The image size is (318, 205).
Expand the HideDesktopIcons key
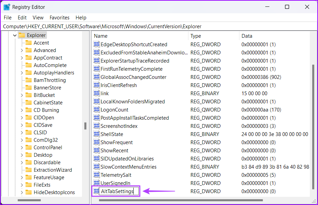[x=22, y=192]
